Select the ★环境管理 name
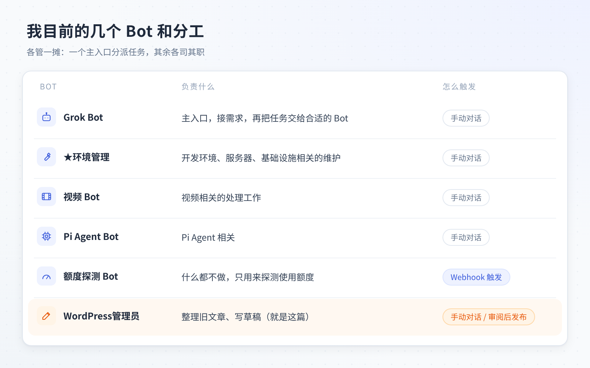590x368 pixels. 86,157
